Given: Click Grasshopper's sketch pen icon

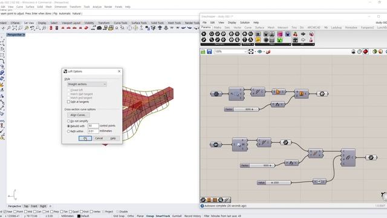Looking at the screenshot, I should pos(268,51).
